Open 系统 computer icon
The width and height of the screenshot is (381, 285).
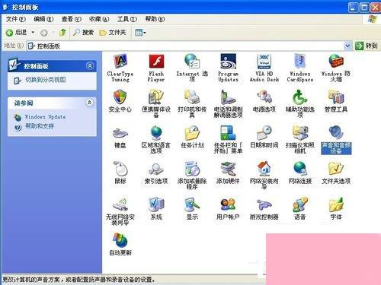pos(156,204)
